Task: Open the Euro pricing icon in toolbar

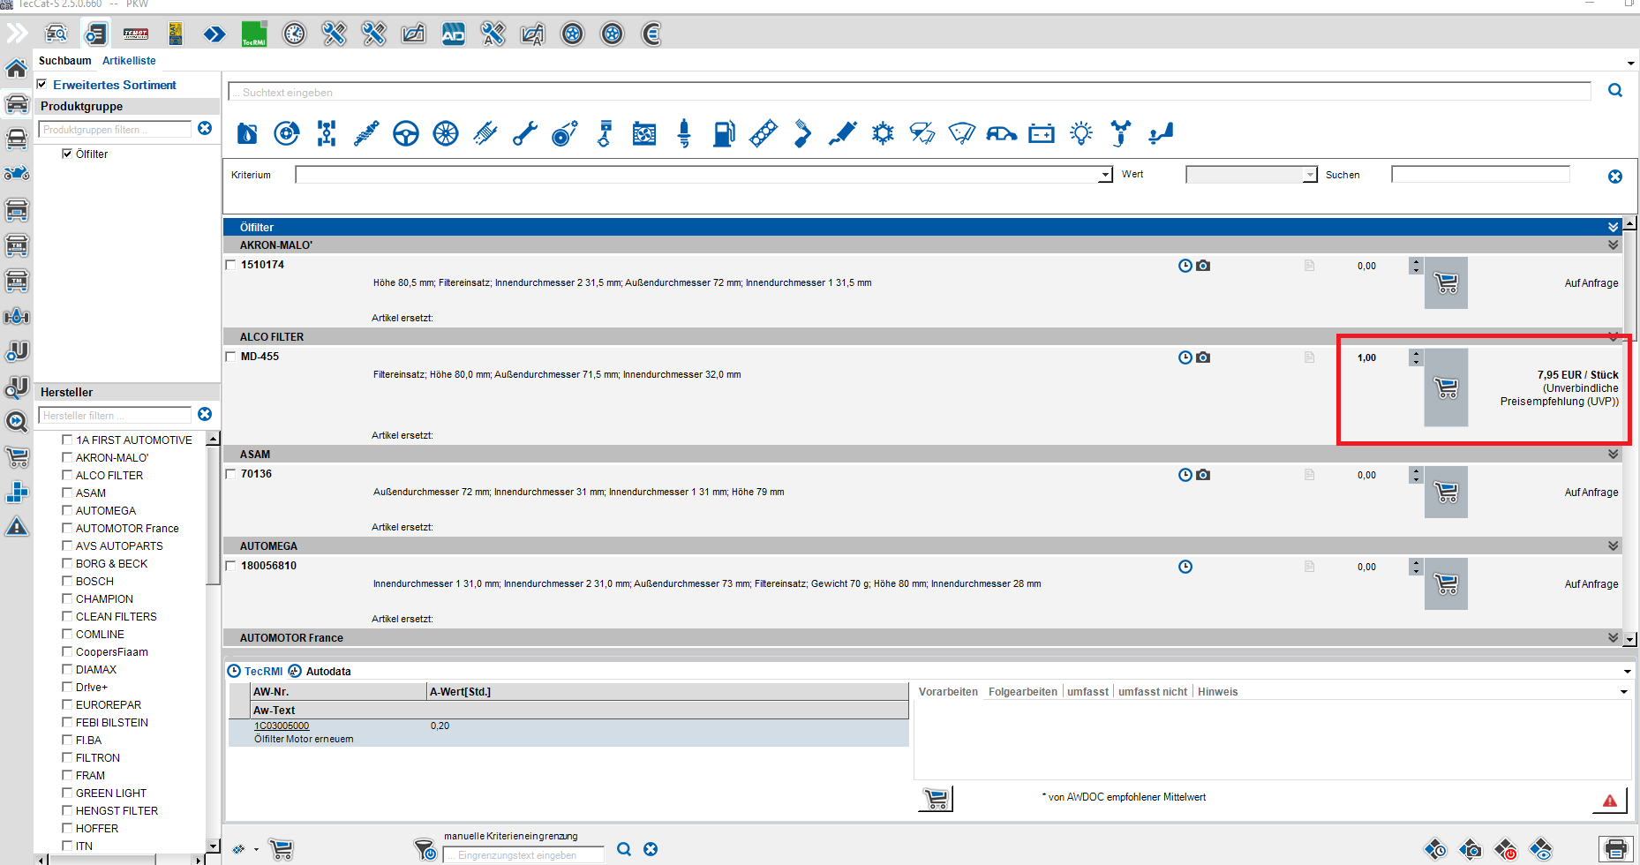Action: [x=651, y=34]
